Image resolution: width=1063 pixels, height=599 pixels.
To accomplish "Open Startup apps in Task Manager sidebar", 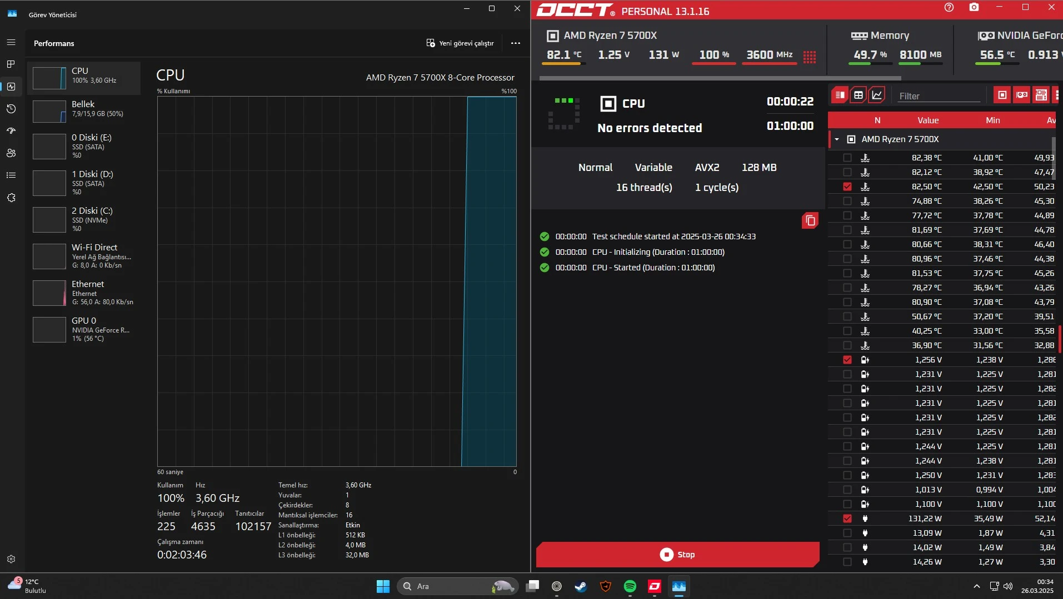I will click(11, 131).
